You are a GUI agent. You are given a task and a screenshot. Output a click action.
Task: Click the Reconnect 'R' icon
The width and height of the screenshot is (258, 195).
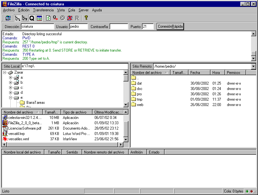pyautogui.click(x=77, y=18)
